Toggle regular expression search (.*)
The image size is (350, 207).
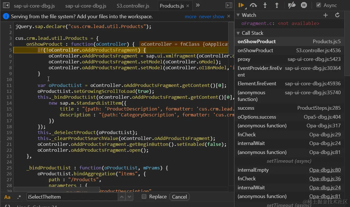point(19,197)
